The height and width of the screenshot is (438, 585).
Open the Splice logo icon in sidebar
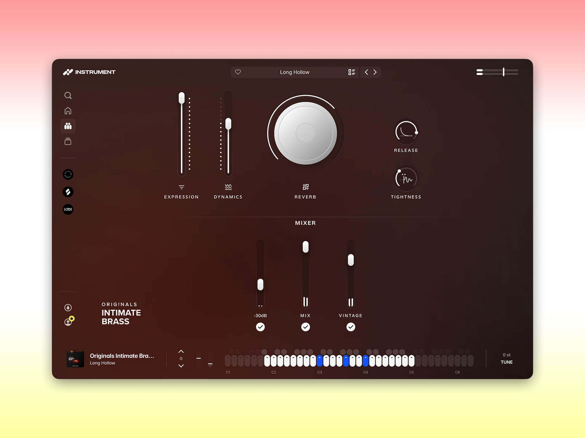tap(68, 192)
